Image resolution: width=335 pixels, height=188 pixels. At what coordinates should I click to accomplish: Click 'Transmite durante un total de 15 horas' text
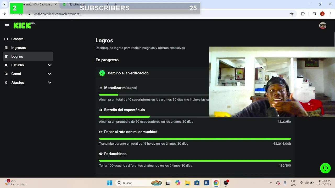(x=143, y=144)
